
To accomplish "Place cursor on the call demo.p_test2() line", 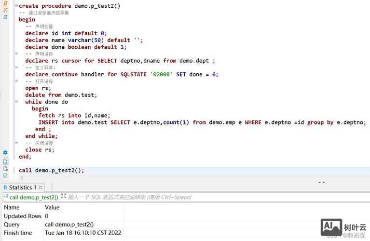I will tap(52, 170).
